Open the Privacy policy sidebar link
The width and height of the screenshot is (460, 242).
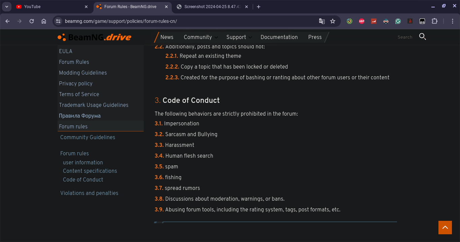(76, 84)
